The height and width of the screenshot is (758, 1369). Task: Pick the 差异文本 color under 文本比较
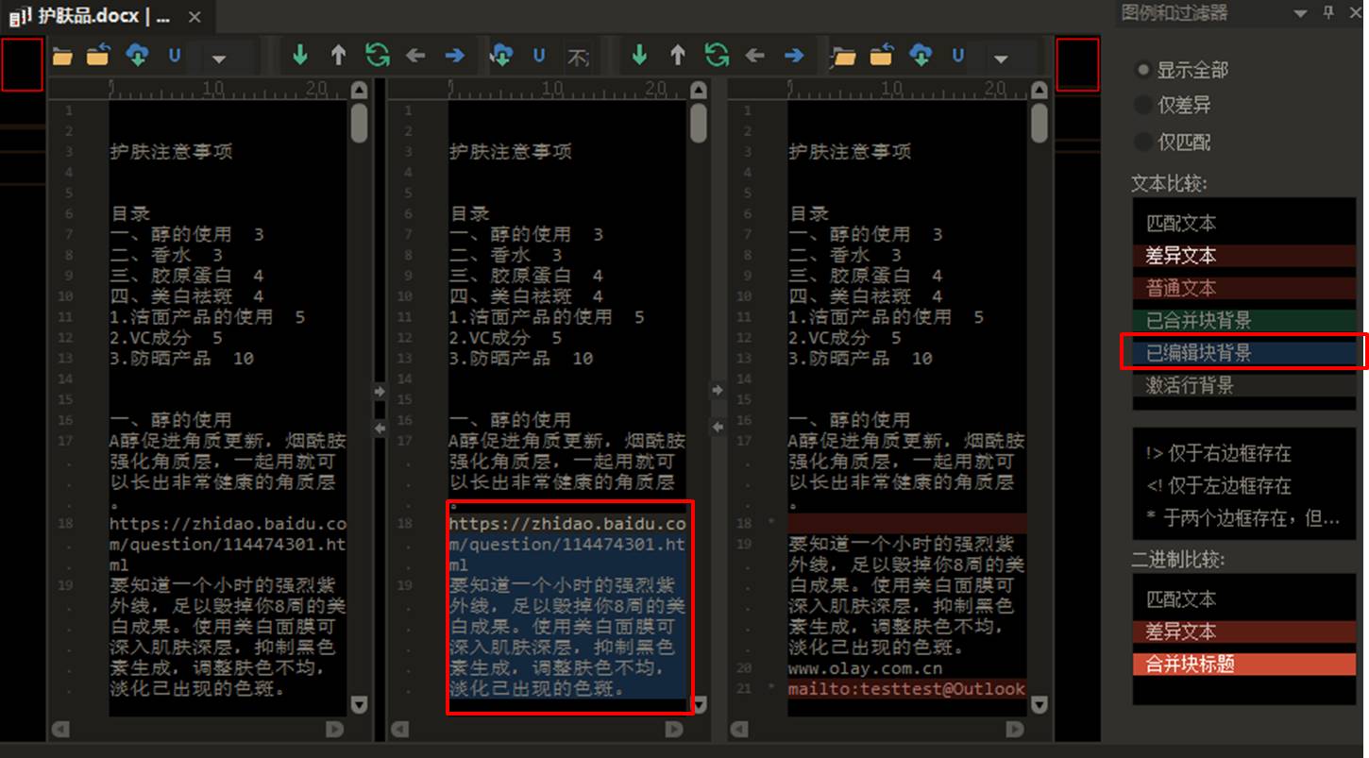pyautogui.click(x=1244, y=256)
